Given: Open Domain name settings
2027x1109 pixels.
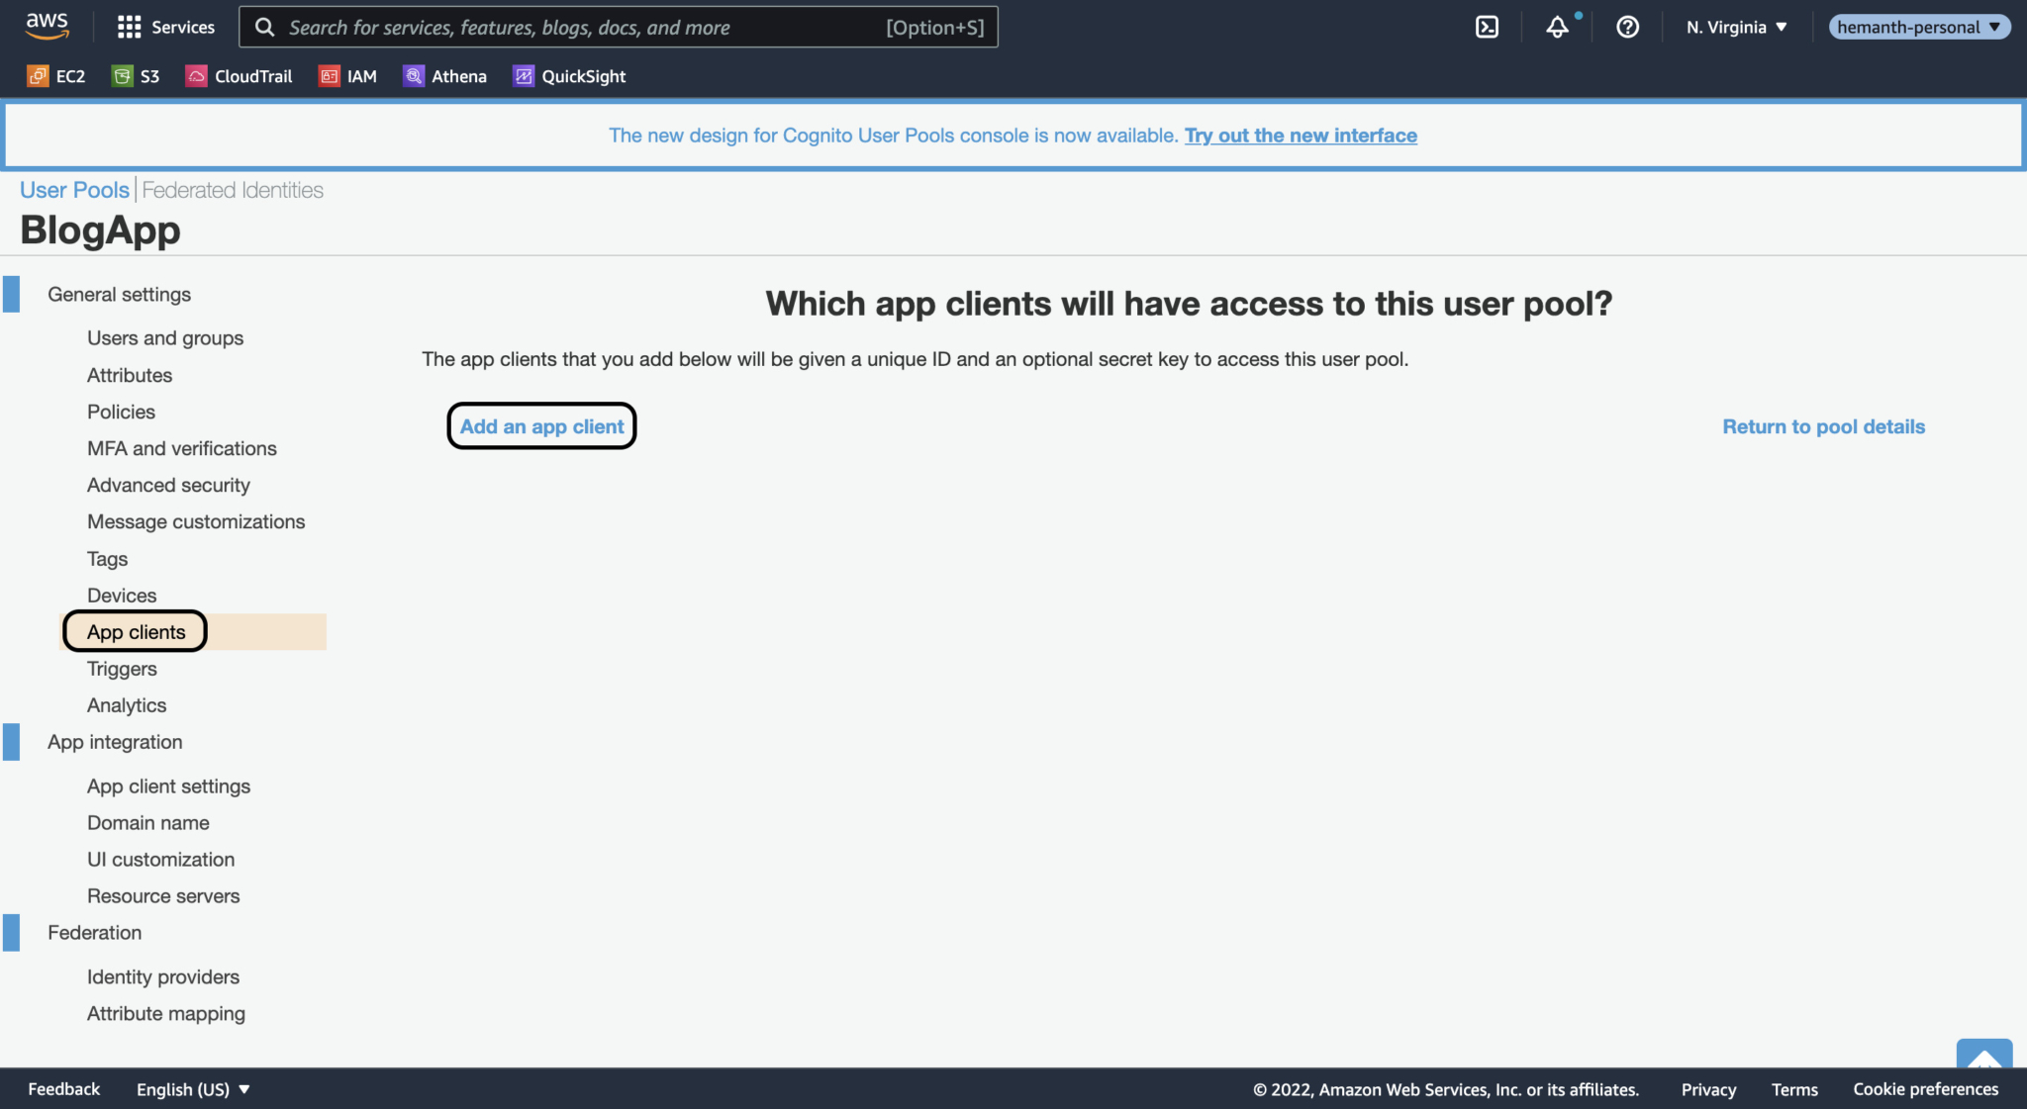Looking at the screenshot, I should (x=148, y=823).
